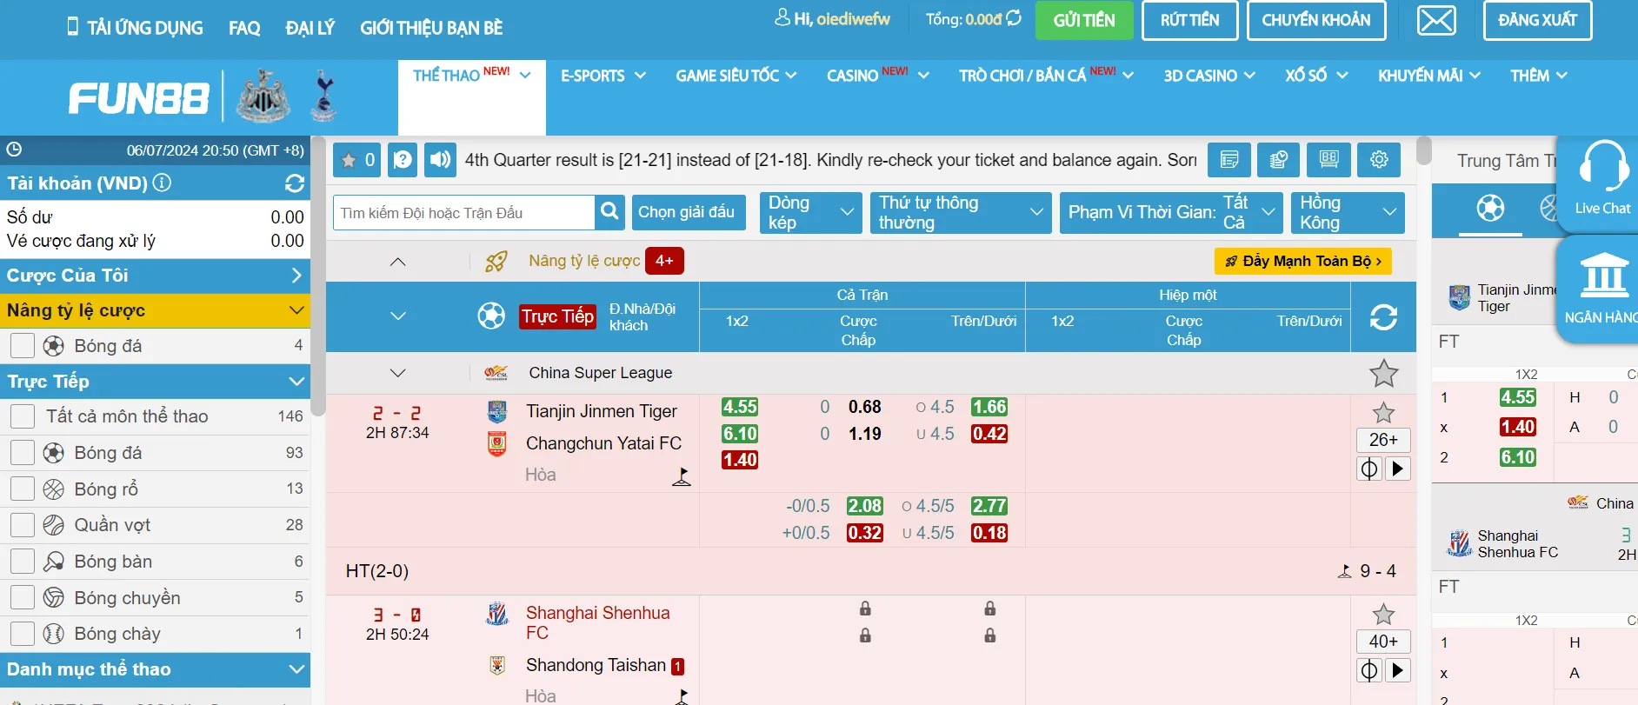1638x705 pixels.
Task: Open match stats for Shanghai Shenhua match
Action: (1369, 670)
